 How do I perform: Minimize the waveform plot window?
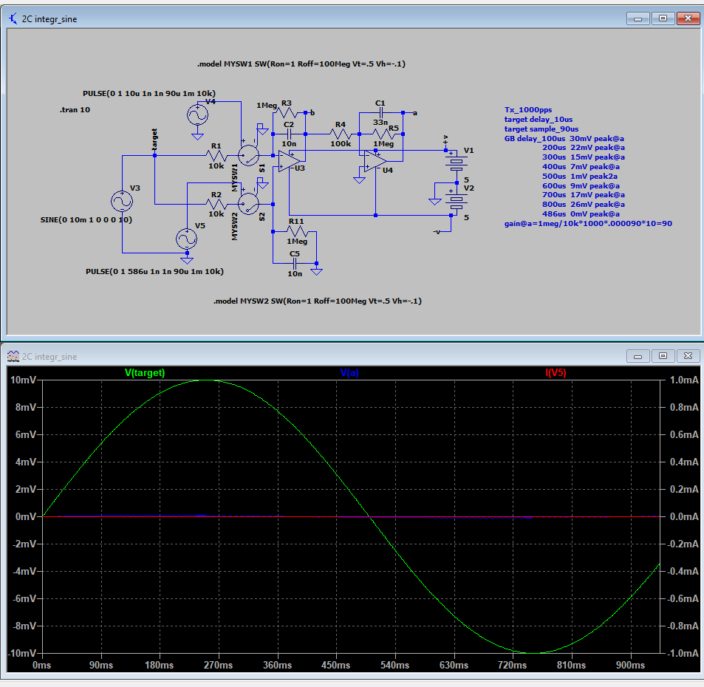(x=638, y=356)
